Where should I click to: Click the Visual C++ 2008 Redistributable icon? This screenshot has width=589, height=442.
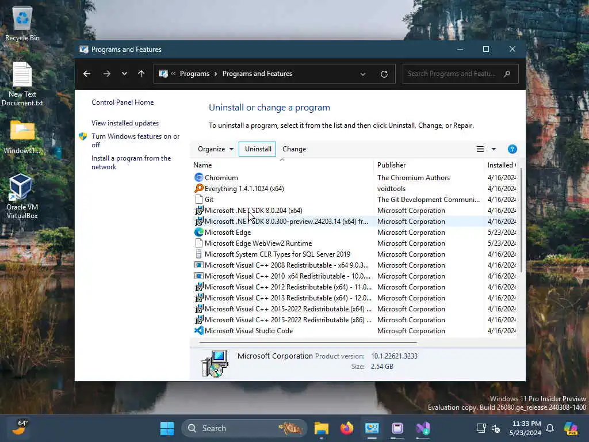pyautogui.click(x=198, y=265)
